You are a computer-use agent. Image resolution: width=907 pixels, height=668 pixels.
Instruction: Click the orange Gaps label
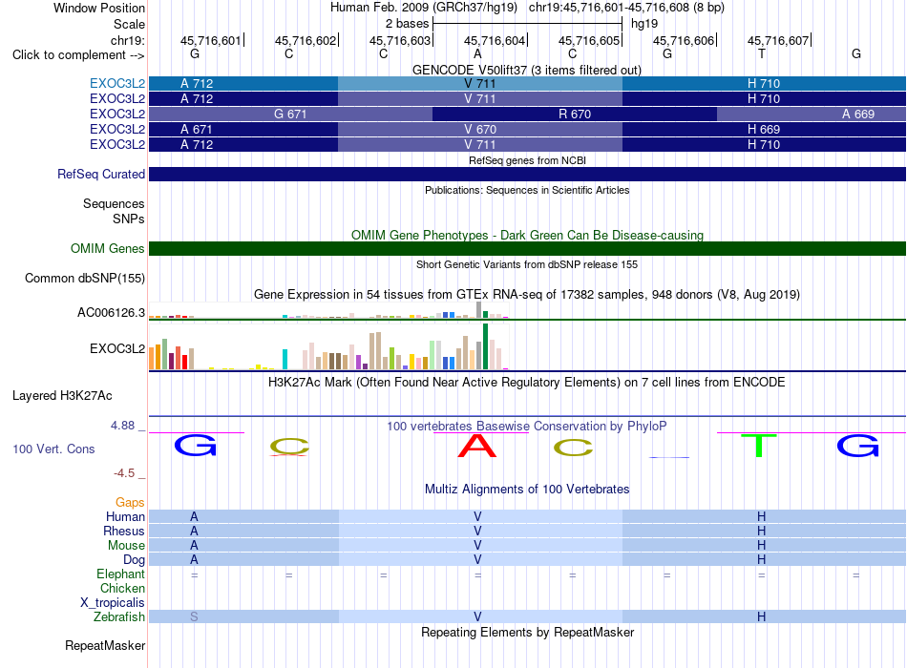130,503
